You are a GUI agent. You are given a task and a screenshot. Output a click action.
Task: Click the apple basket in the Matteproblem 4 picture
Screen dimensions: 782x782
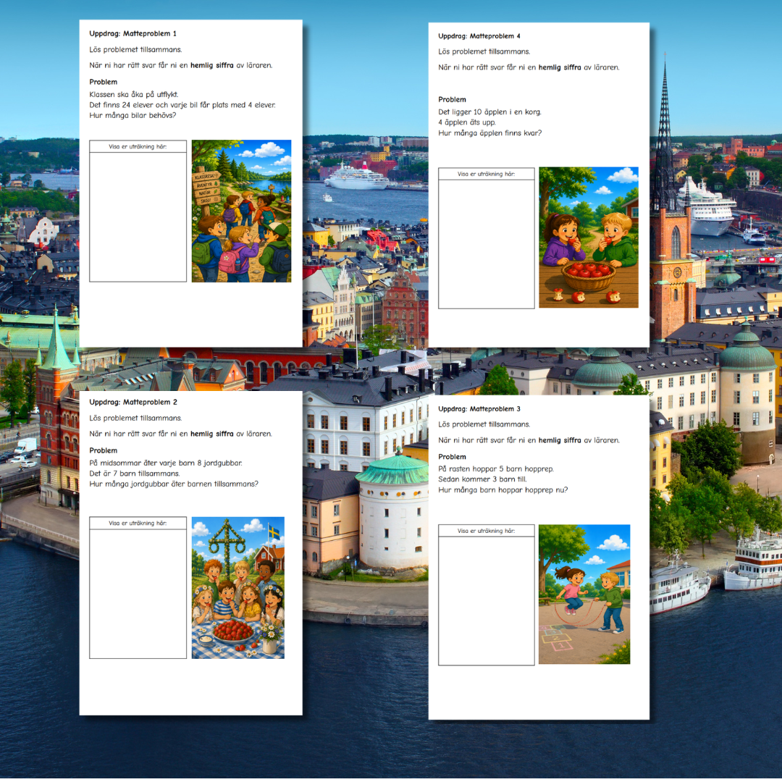(x=589, y=276)
